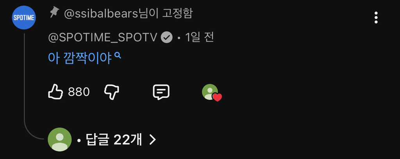400x159 pixels.
Task: Click the 880 like count number
Action: (79, 92)
